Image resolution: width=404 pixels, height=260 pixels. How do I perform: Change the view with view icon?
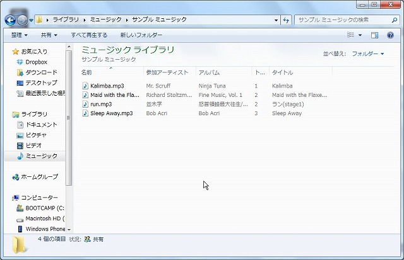point(350,35)
